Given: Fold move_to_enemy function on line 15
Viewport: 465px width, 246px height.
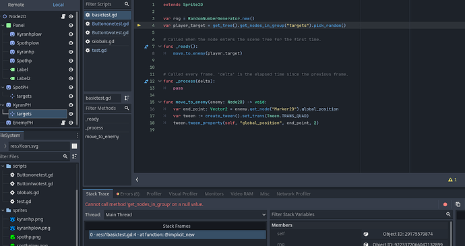Looking at the screenshot, I should (x=160, y=102).
